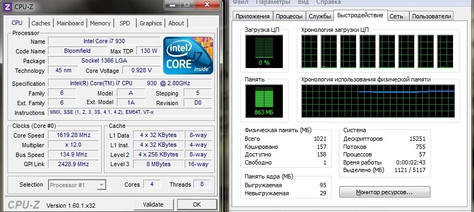The height and width of the screenshot is (212, 474).
Task: Click the last CPU core history graph
Action: [x=445, y=51]
